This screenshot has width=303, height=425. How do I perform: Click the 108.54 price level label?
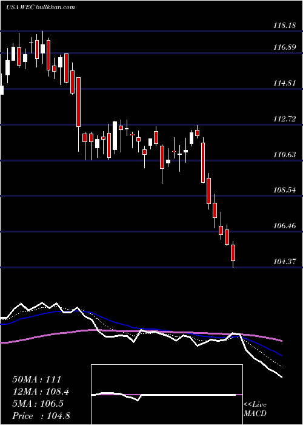pyautogui.click(x=285, y=190)
